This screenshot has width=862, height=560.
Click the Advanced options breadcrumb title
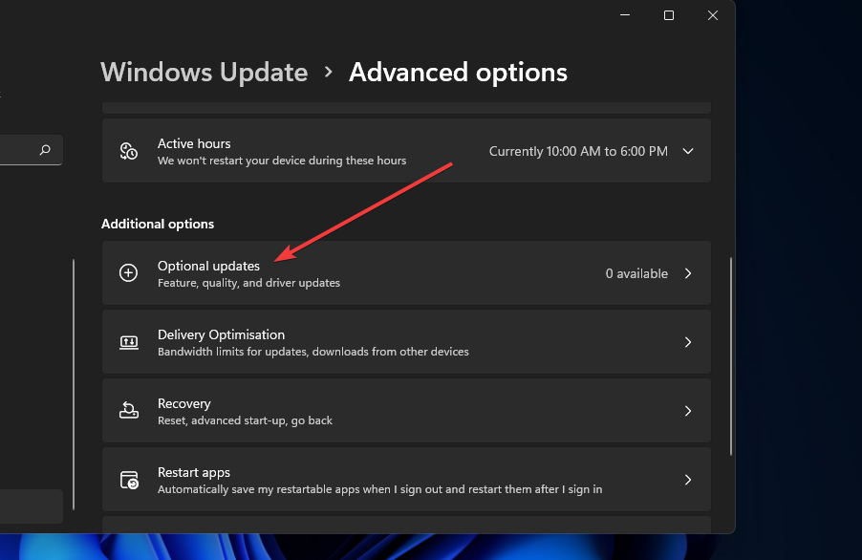coord(458,73)
